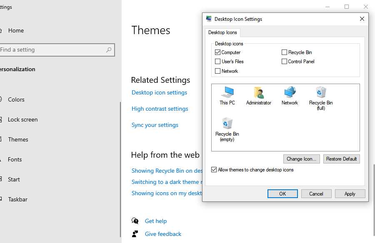This screenshot has width=375, height=243.
Task: Open the Colors section in the sidebar
Action: pyautogui.click(x=17, y=99)
